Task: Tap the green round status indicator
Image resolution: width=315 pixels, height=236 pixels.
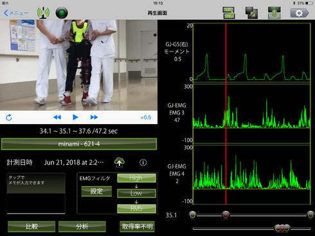Action: pyautogui.click(x=62, y=13)
